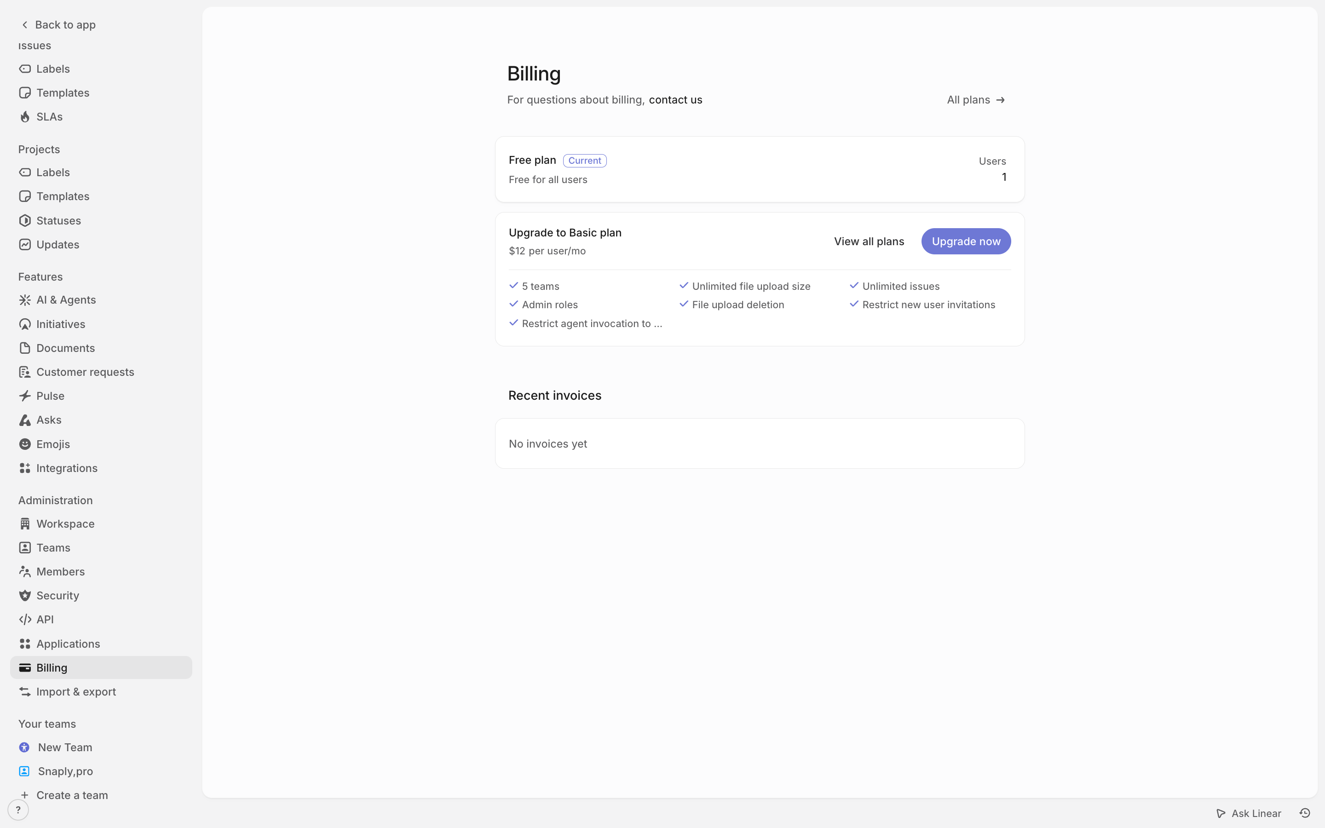This screenshot has width=1325, height=828.
Task: Open Customer requests settings
Action: click(101, 373)
